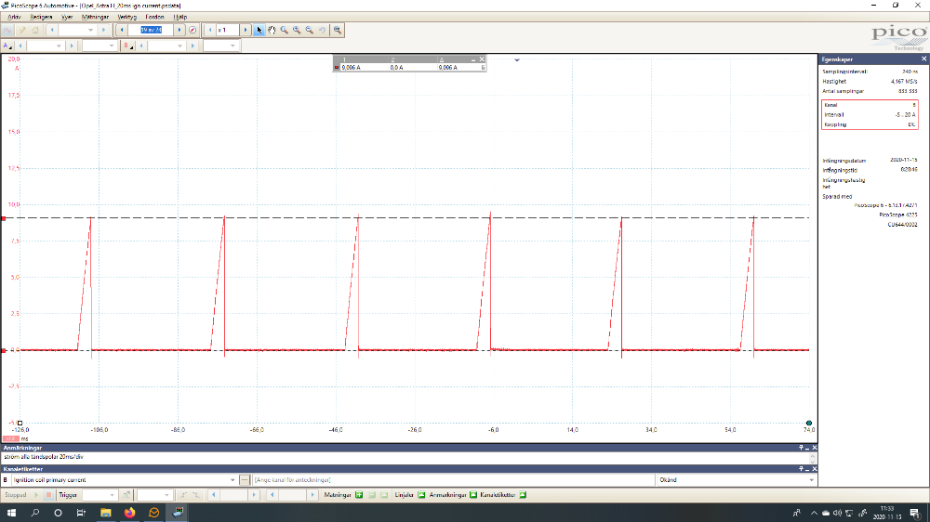
Task: Click the ellipsis button beside channel label
Action: click(245, 480)
